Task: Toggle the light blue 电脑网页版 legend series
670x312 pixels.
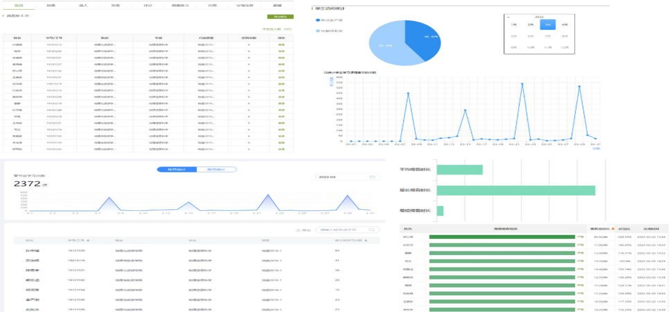Action: point(318,31)
